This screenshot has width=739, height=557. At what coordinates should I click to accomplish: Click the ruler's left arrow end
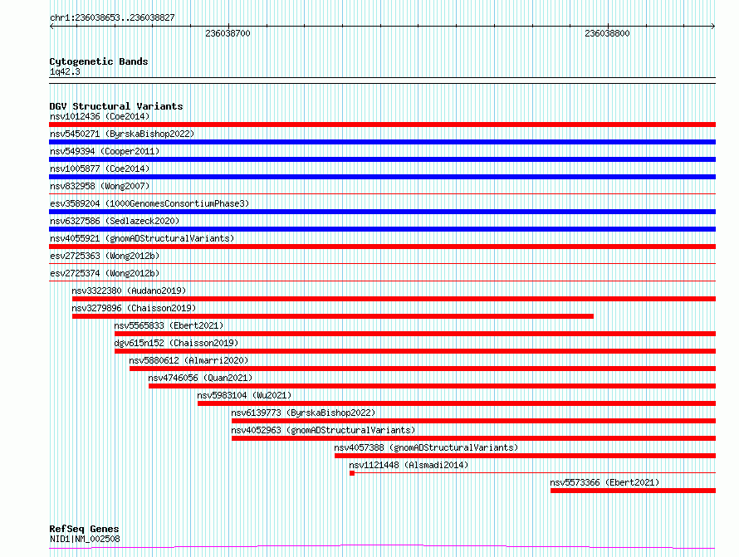[51, 27]
